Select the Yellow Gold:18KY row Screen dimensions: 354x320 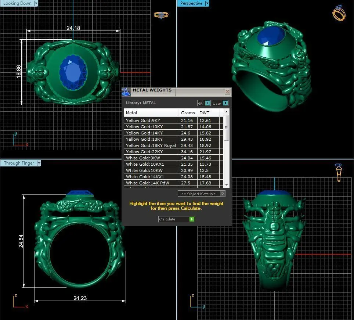click(x=173, y=139)
